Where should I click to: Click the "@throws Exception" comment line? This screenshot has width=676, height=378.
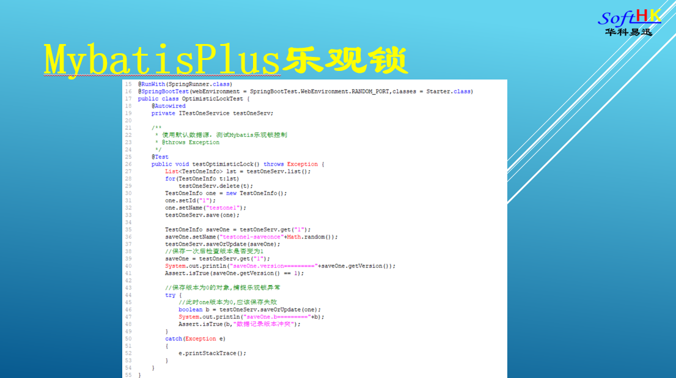click(187, 143)
